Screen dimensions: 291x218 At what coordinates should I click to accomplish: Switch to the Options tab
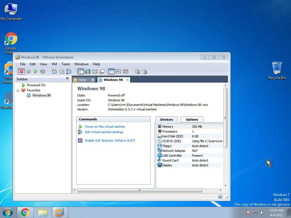192,120
